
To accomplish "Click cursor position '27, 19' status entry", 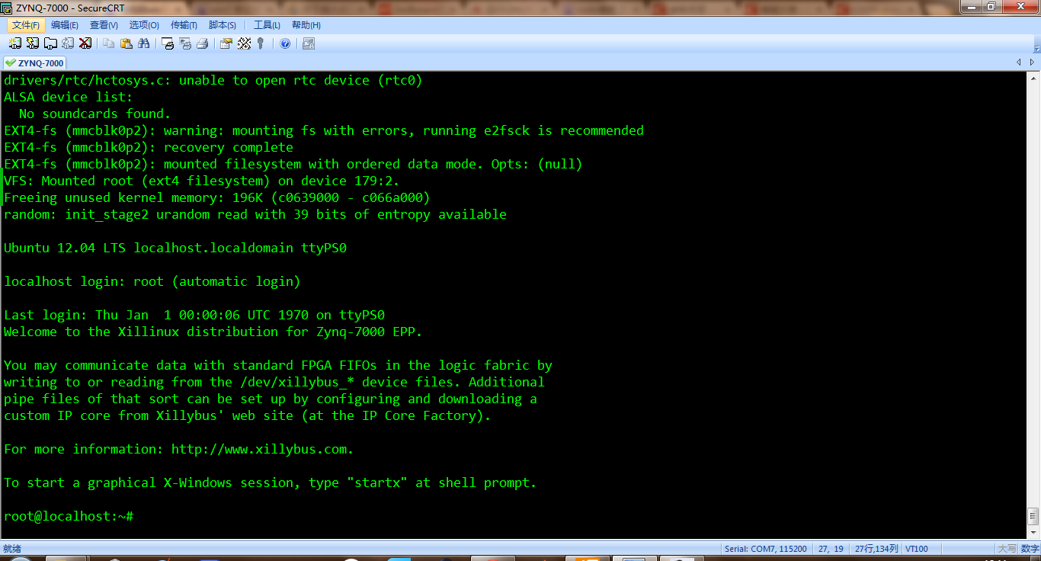I will pos(831,549).
